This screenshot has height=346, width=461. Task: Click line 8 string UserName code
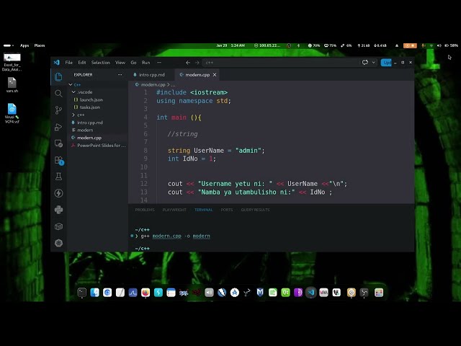click(x=216, y=151)
